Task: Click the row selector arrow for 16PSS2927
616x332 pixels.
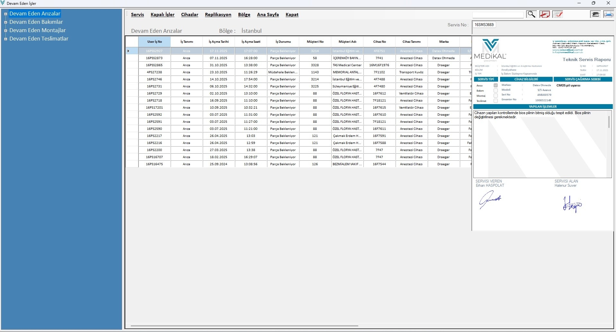Action: coord(129,51)
